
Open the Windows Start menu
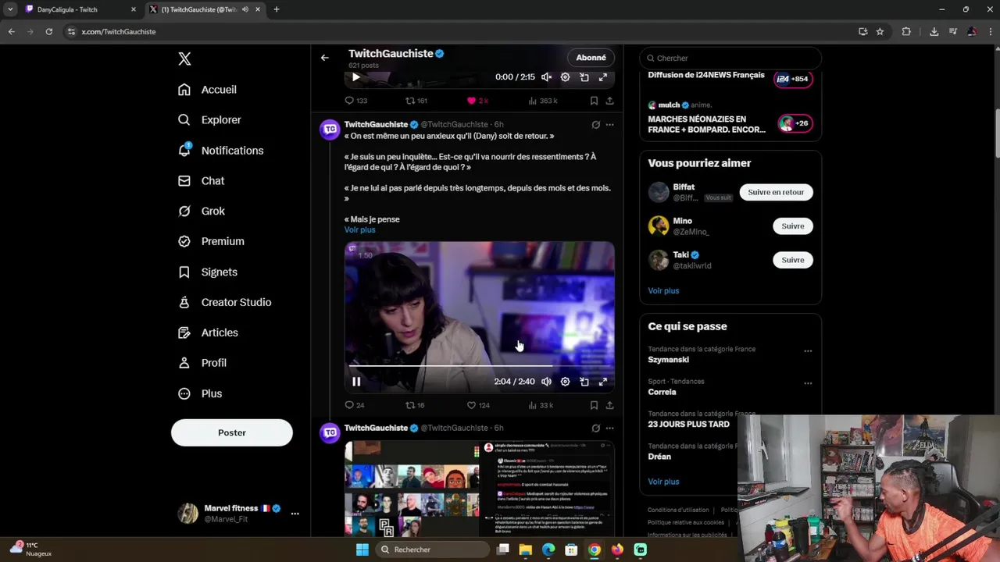(x=362, y=550)
